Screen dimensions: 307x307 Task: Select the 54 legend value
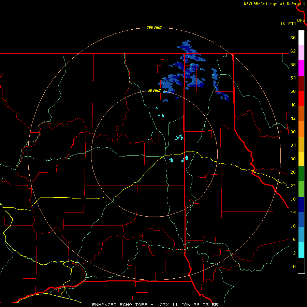pyautogui.click(x=293, y=78)
